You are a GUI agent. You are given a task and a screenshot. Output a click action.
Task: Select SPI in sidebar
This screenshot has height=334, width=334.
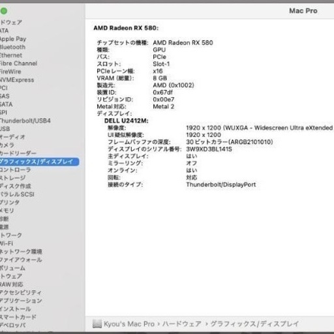(3, 113)
